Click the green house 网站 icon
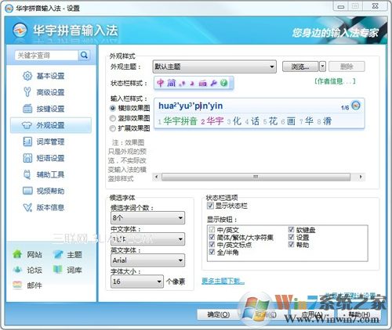The height and width of the screenshot is (330, 392). pos(17,254)
